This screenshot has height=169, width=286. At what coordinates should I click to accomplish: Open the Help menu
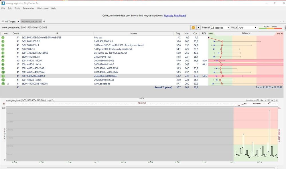[x=54, y=8]
